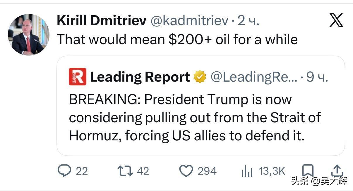The image size is (353, 191).
Task: Click the red Leading Report logo
Action: coord(78,77)
